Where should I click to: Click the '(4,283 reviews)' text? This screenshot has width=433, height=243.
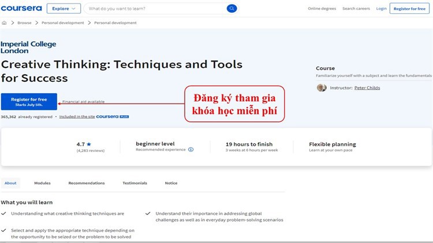click(x=91, y=151)
